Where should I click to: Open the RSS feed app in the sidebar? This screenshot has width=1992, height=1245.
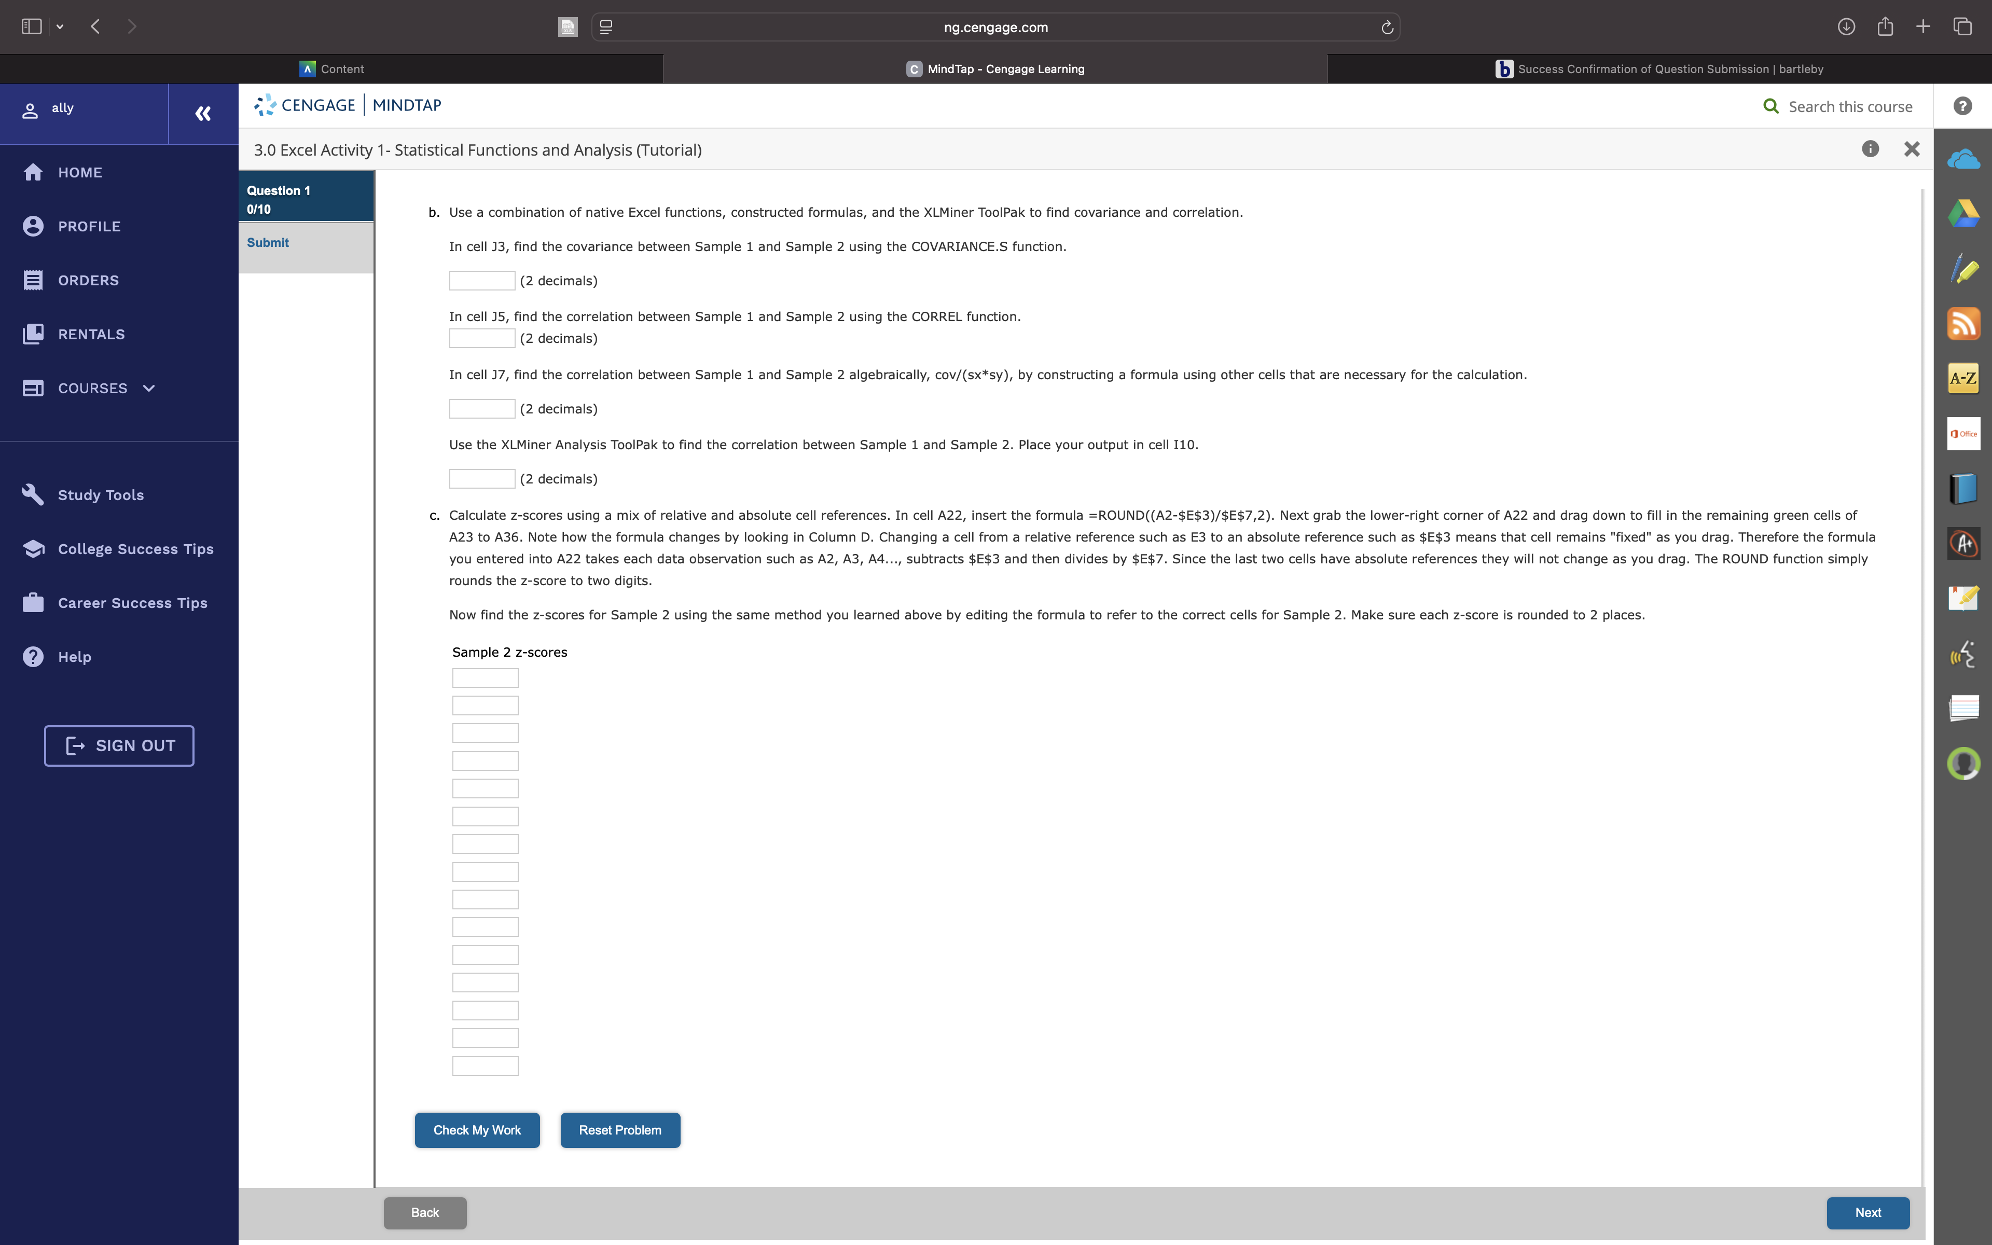1965,323
